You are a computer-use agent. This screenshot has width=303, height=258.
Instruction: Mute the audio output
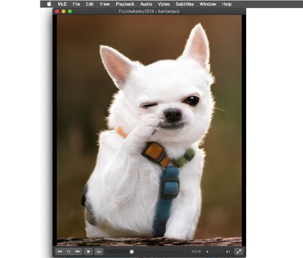click(208, 252)
